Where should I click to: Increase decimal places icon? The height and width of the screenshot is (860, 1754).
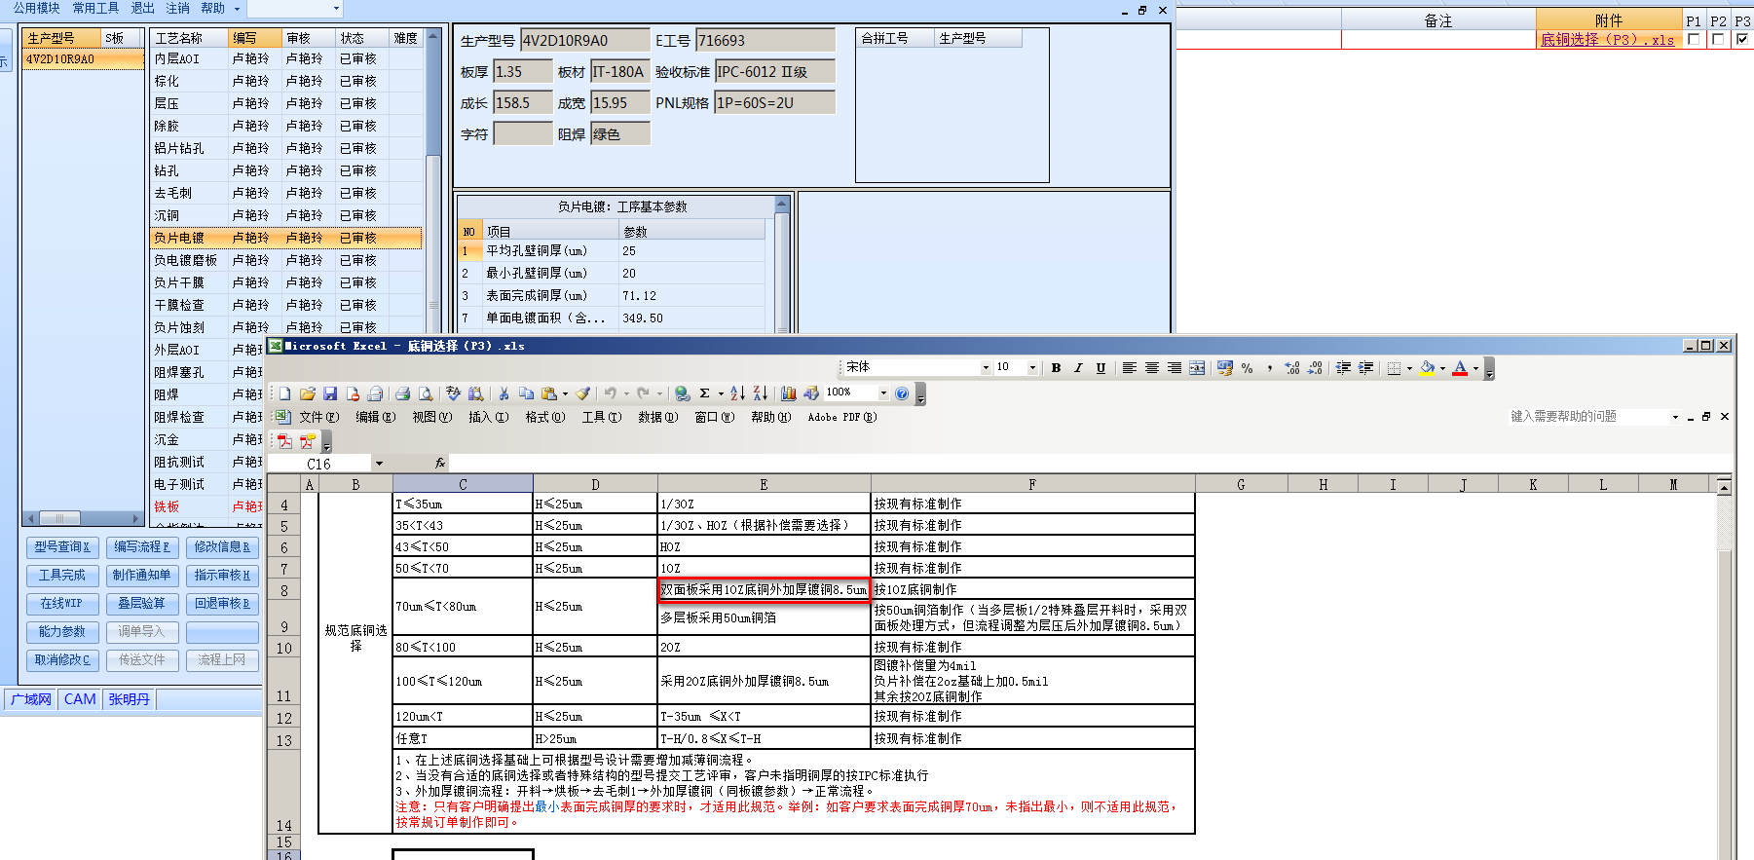pyautogui.click(x=1292, y=367)
